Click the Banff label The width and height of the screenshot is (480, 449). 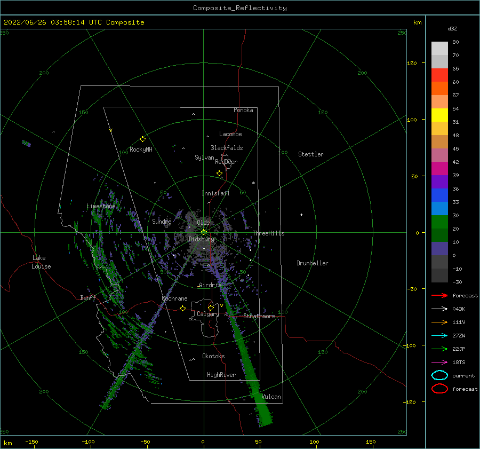click(x=88, y=297)
